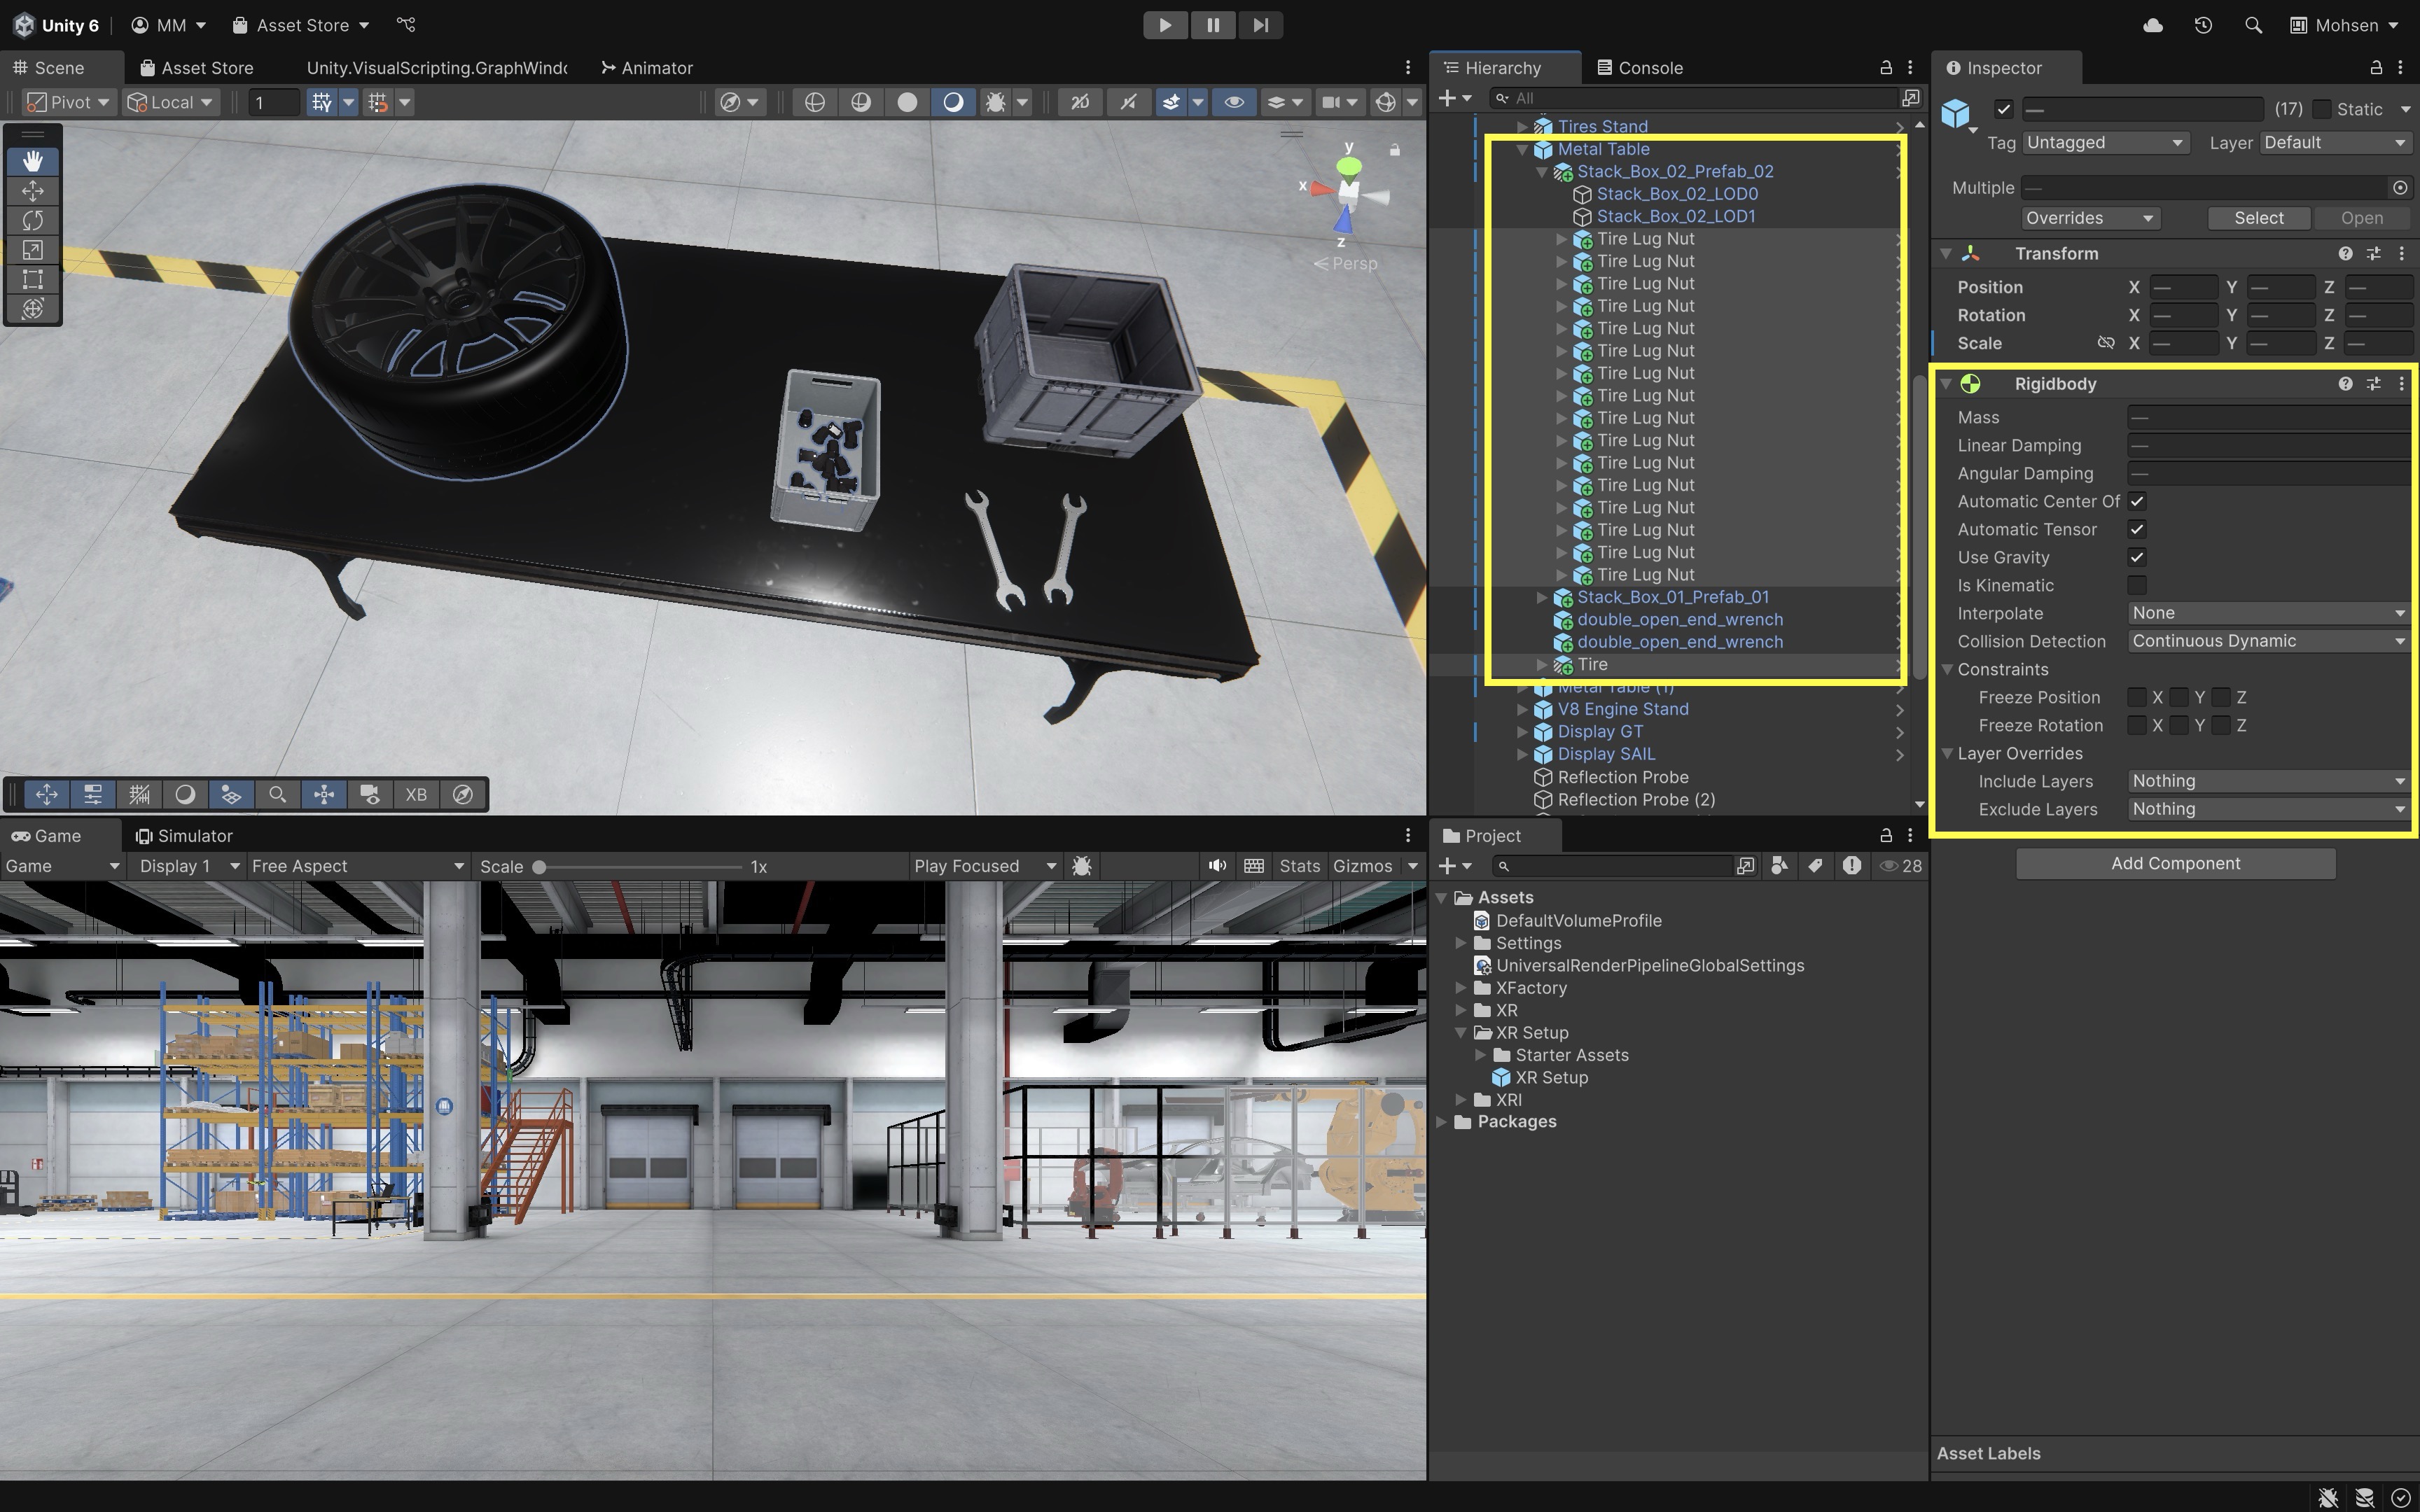Enable the Is Kinematic checkbox
The width and height of the screenshot is (2420, 1512).
point(2137,586)
